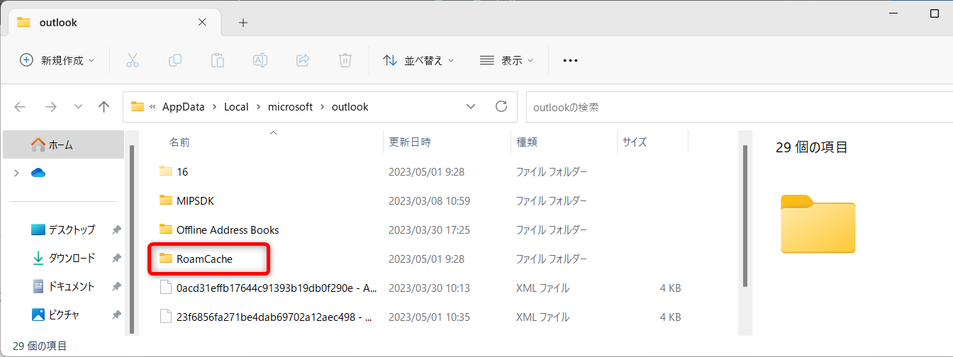The height and width of the screenshot is (357, 953).
Task: Open the 並べ替え sort dropdown
Action: [x=418, y=60]
